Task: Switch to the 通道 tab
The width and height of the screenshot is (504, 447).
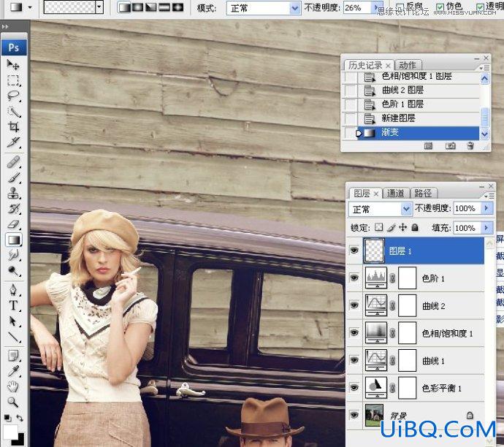Action: pos(396,193)
